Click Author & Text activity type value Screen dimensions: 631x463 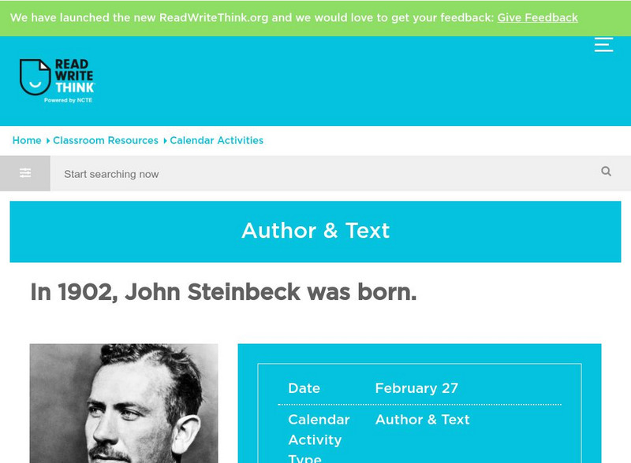pyautogui.click(x=422, y=420)
